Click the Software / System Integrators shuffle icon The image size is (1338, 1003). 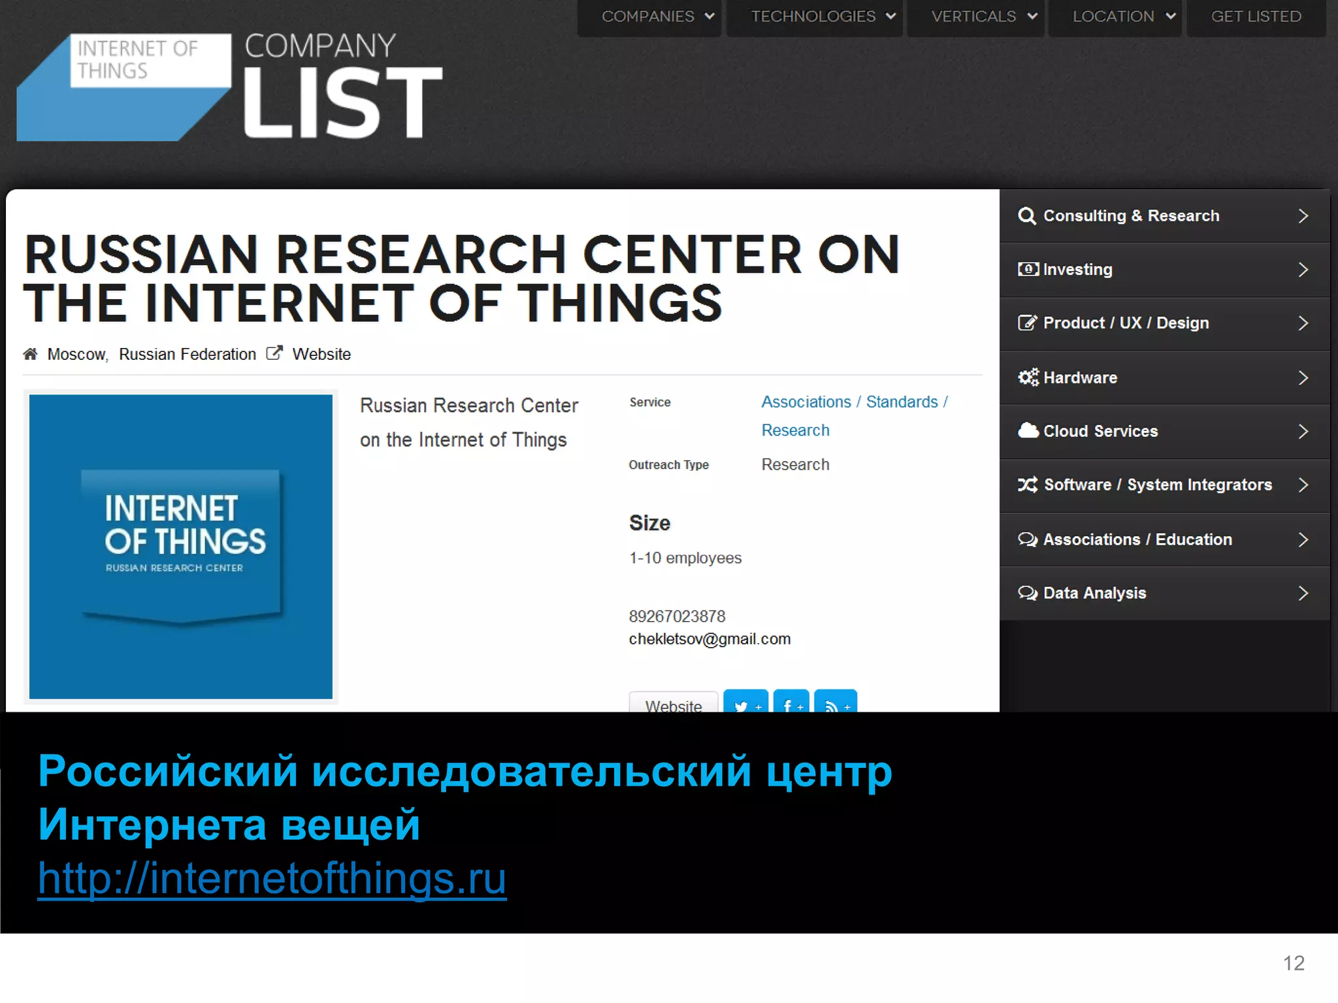click(1028, 485)
